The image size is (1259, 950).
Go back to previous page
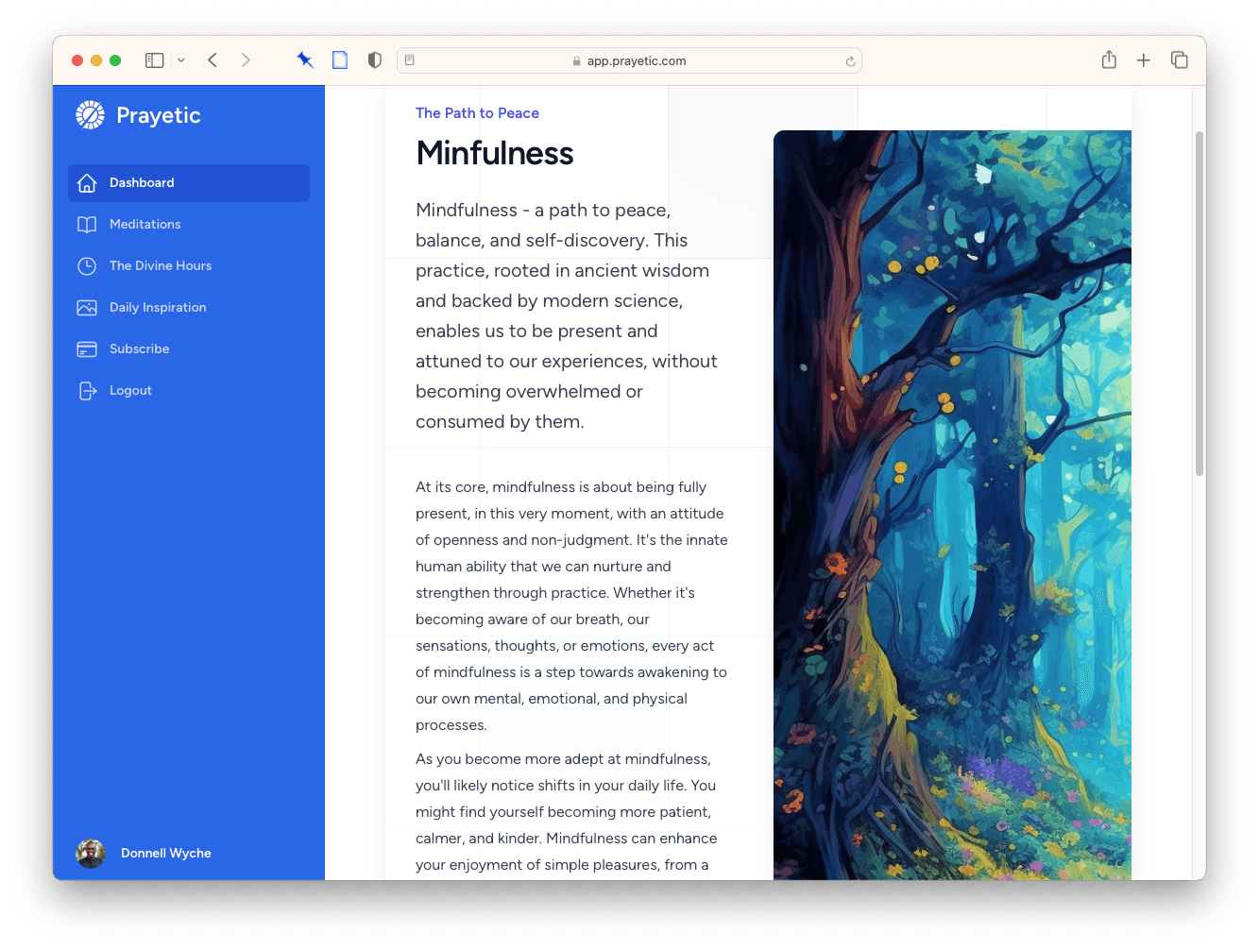(x=213, y=60)
